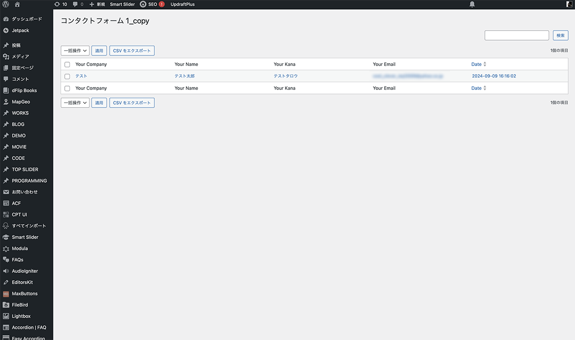The width and height of the screenshot is (575, 340).
Task: Open the site home icon
Action: [x=17, y=4]
